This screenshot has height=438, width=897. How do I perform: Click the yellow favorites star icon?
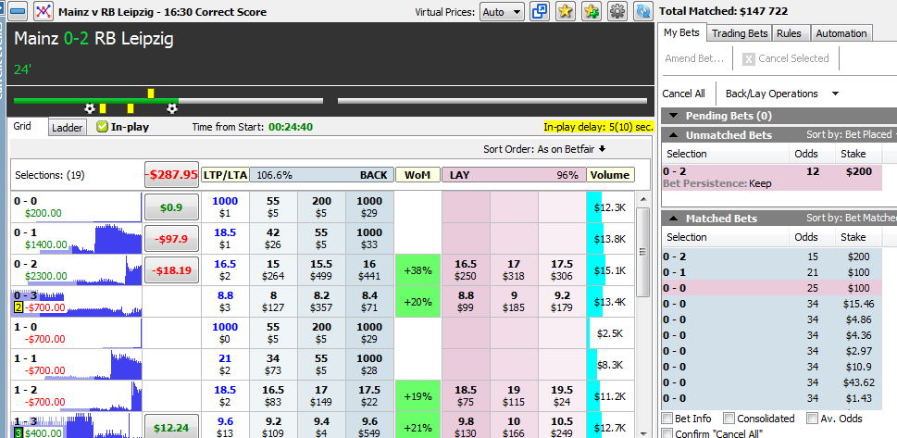pos(566,11)
